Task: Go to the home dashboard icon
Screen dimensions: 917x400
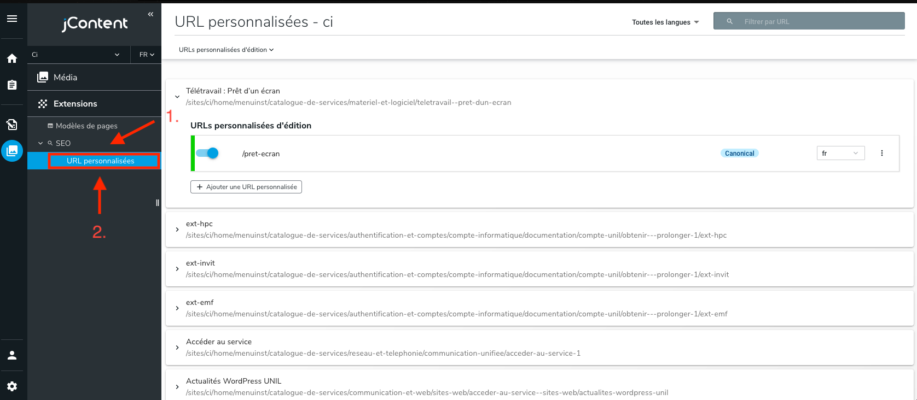Action: (x=12, y=58)
